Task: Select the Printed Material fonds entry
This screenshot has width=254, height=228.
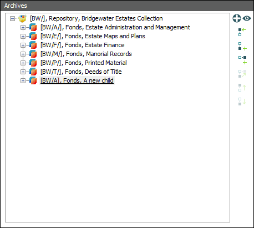Action: (x=84, y=63)
